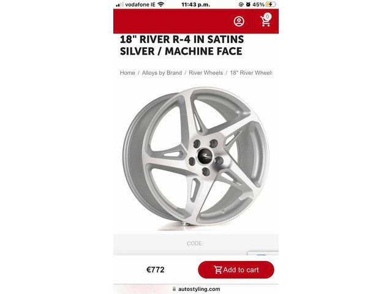Image resolution: width=392 pixels, height=294 pixels.
Task: Tap the autostyling.com address bar
Action: click(196, 289)
